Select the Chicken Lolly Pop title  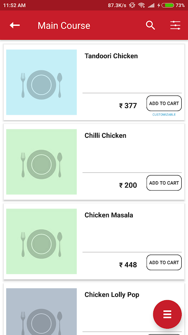[112, 295]
